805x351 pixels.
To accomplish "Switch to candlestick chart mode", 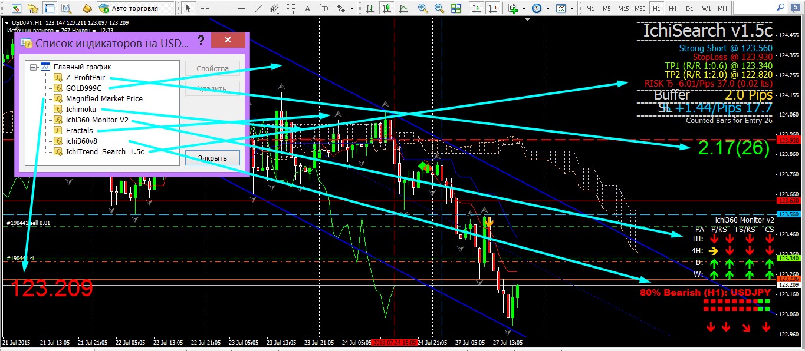I will point(386,8).
